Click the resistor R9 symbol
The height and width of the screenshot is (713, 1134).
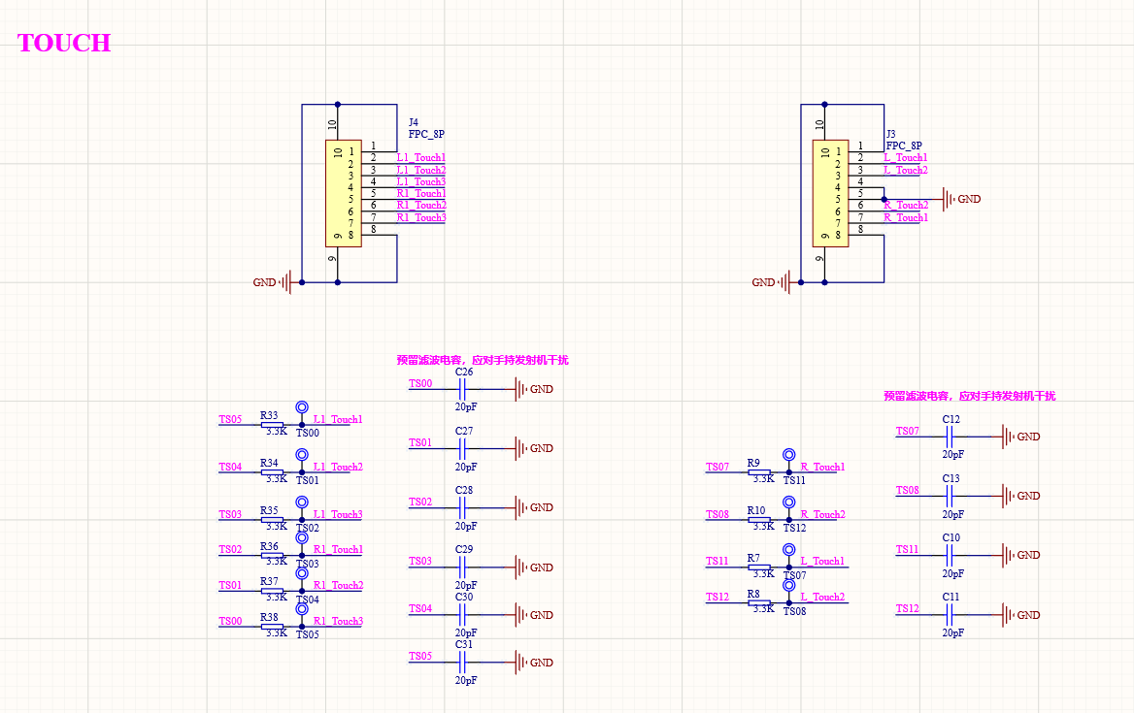760,472
